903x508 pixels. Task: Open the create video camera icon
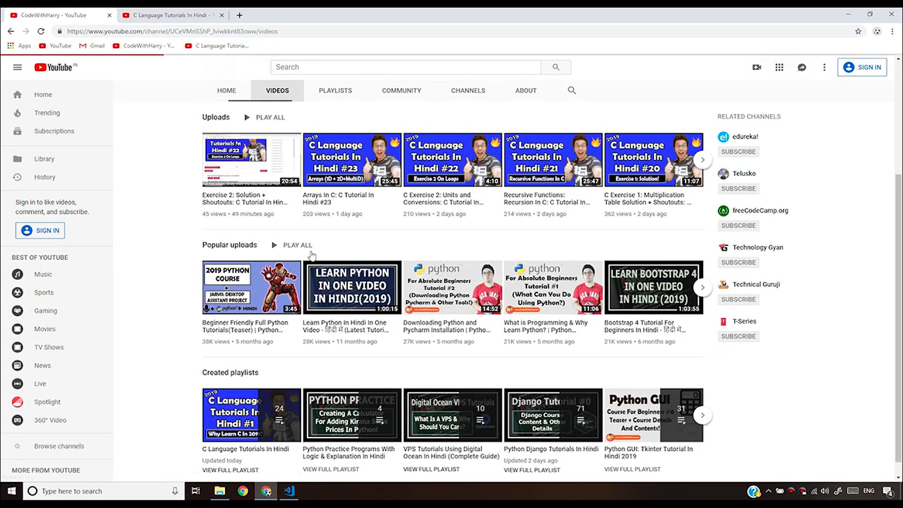pyautogui.click(x=757, y=67)
